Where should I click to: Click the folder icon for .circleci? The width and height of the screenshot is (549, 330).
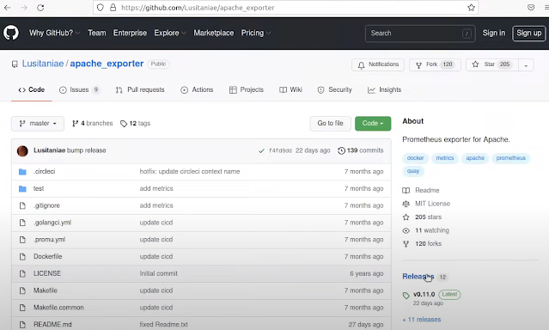click(22, 172)
